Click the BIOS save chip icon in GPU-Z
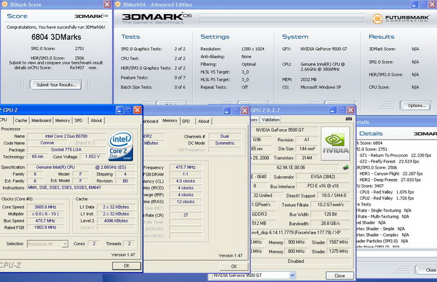Image resolution: width=437 pixels, height=282 pixels. click(346, 167)
